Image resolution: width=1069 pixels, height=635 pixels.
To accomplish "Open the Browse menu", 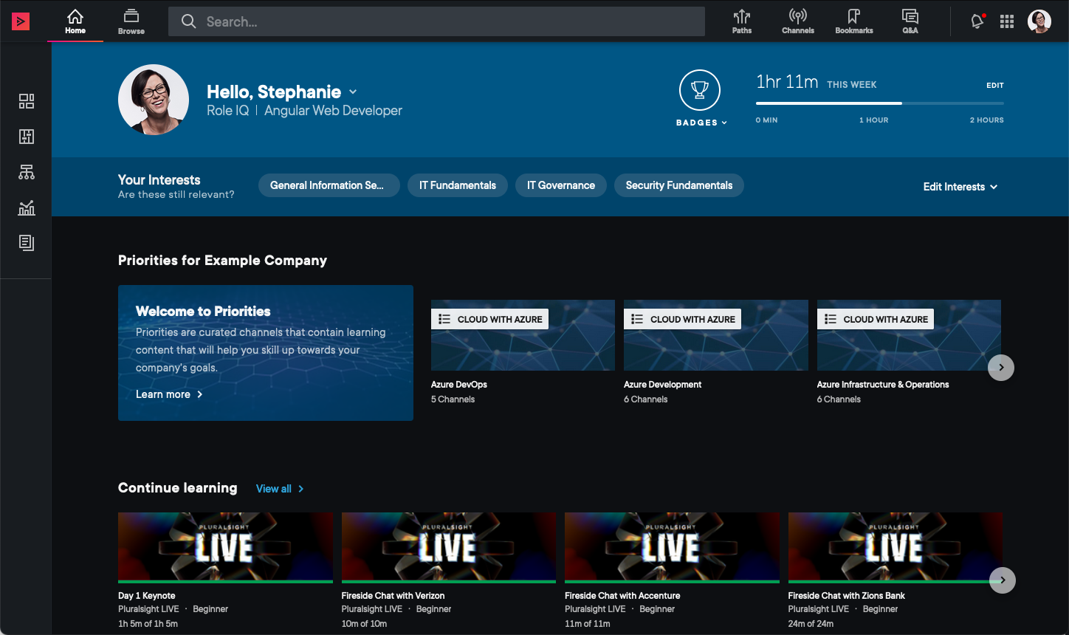I will (131, 21).
